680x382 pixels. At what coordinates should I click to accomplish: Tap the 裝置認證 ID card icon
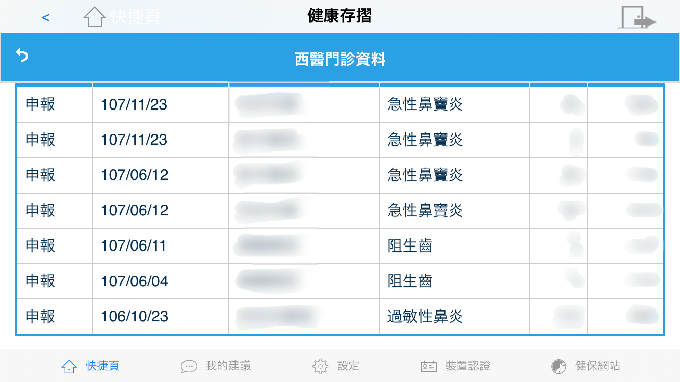click(429, 366)
